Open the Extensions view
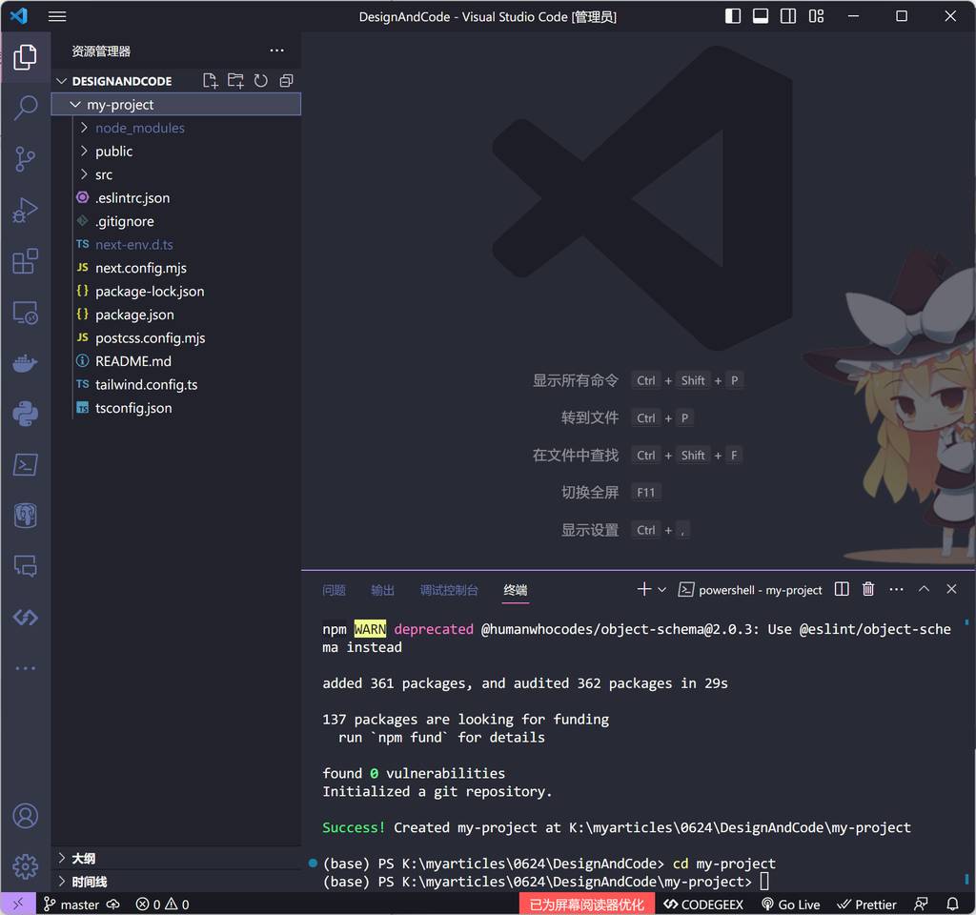Viewport: 976px width, 915px height. point(26,261)
